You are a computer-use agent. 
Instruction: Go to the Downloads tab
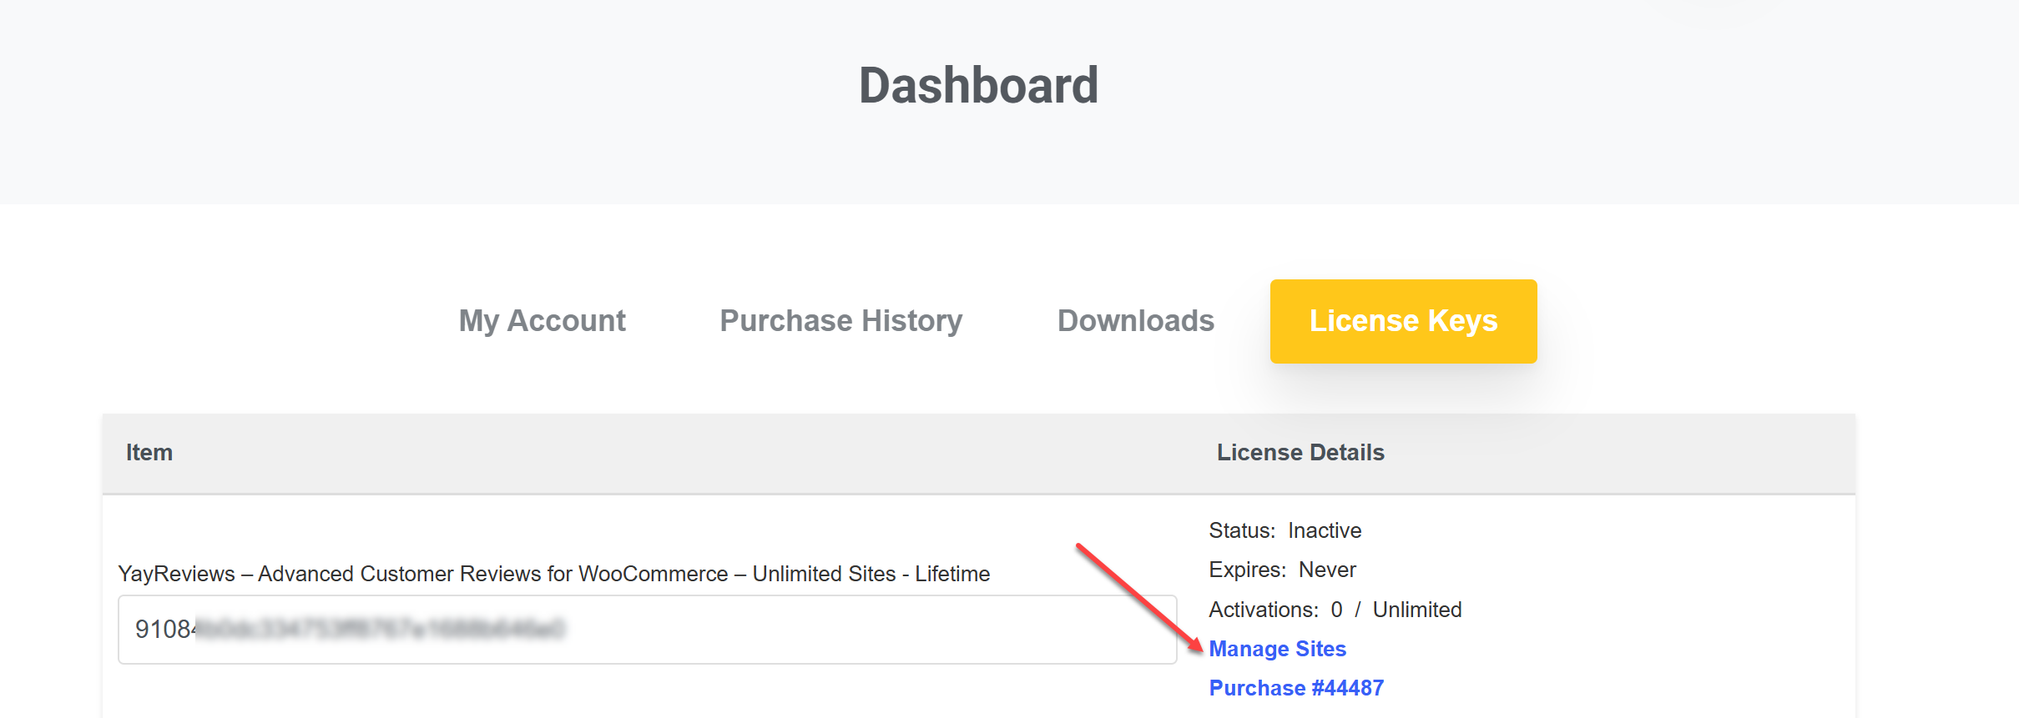pyautogui.click(x=1135, y=321)
